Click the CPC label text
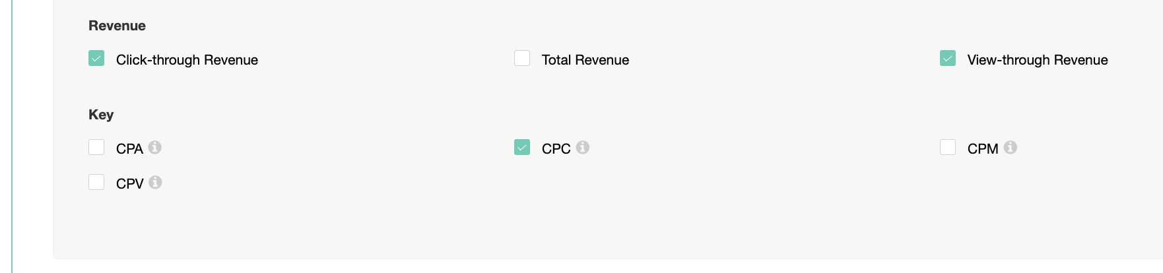This screenshot has height=273, width=1163. click(x=556, y=149)
